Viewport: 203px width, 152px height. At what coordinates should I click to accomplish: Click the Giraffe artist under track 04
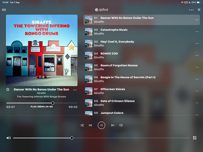(99, 57)
